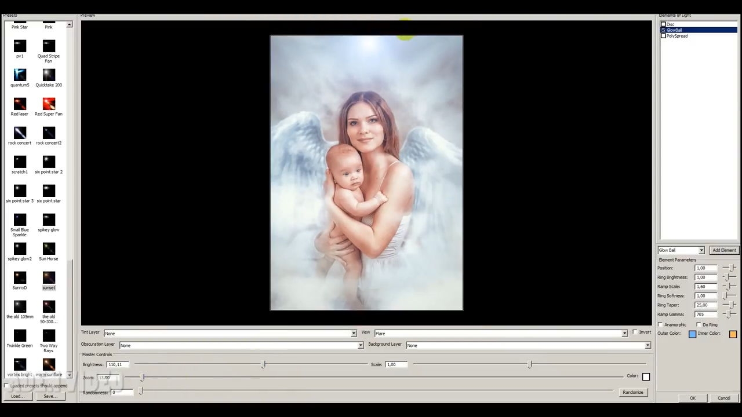This screenshot has width=742, height=417.
Task: Select the Quicktake 200 preset
Action: coord(49,75)
